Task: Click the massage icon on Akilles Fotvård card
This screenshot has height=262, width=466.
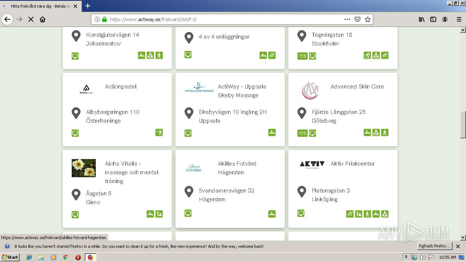Action: 272,214
